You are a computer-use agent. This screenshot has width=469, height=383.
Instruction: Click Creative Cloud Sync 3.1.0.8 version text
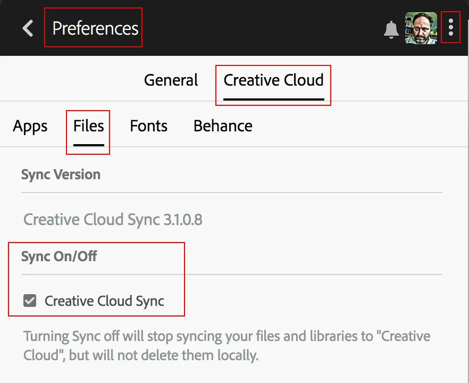click(113, 219)
